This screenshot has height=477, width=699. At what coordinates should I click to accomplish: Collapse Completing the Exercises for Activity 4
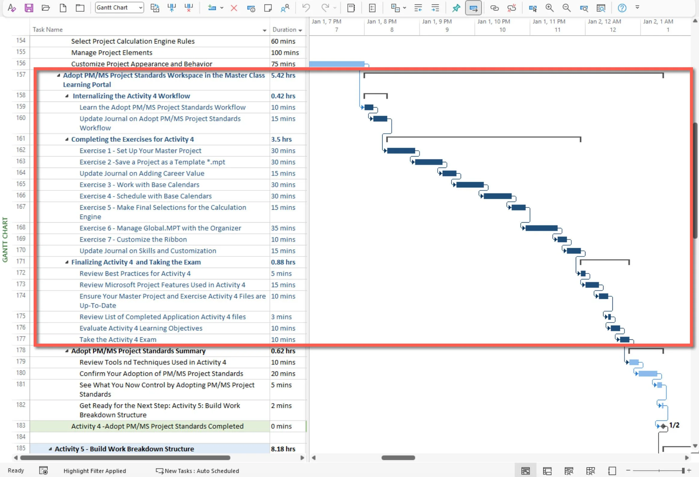tap(67, 139)
